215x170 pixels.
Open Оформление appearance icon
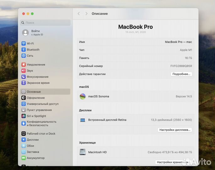click(24, 98)
